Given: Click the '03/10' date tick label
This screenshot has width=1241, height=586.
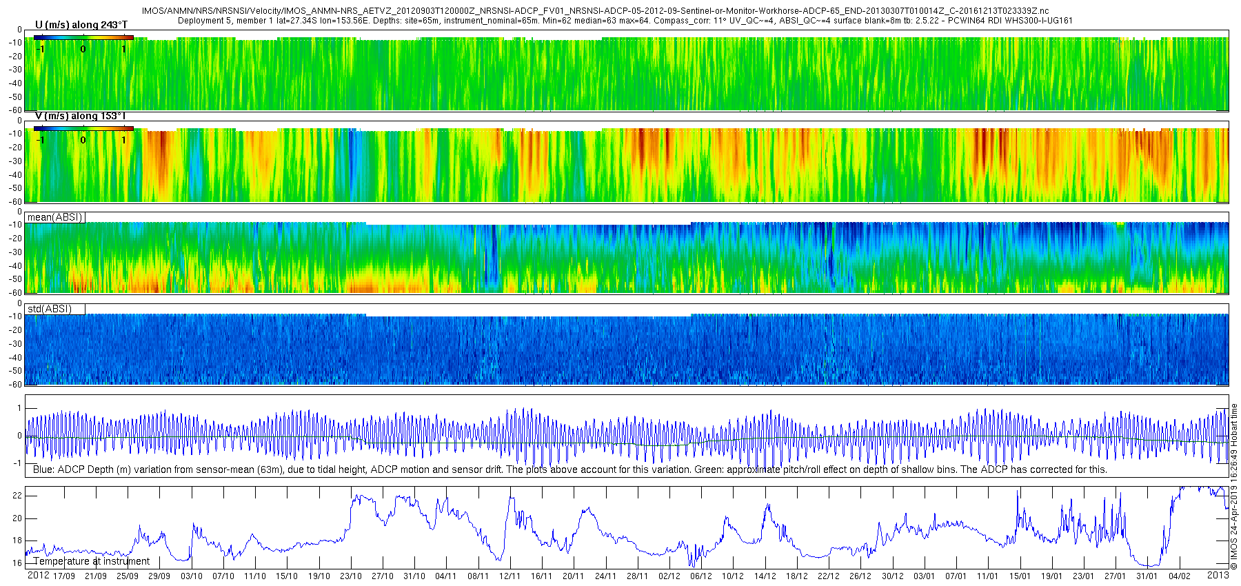Looking at the screenshot, I should pos(192,576).
